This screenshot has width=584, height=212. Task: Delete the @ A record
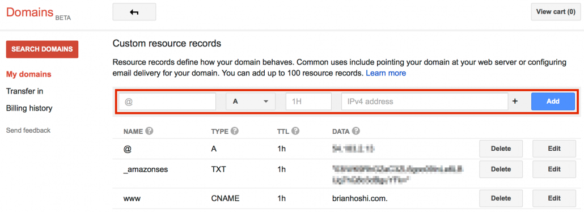click(x=501, y=149)
